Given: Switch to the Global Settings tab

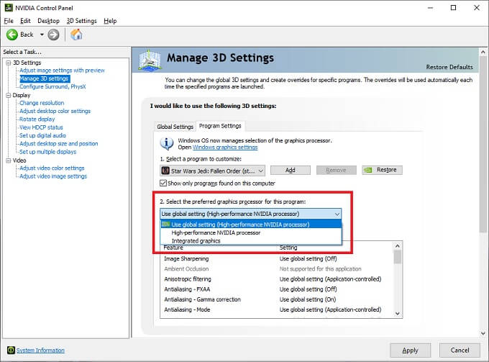Looking at the screenshot, I should pos(175,127).
